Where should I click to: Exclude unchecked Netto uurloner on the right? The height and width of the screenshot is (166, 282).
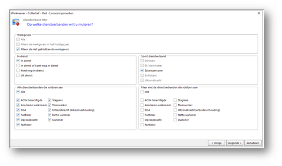(x=175, y=115)
